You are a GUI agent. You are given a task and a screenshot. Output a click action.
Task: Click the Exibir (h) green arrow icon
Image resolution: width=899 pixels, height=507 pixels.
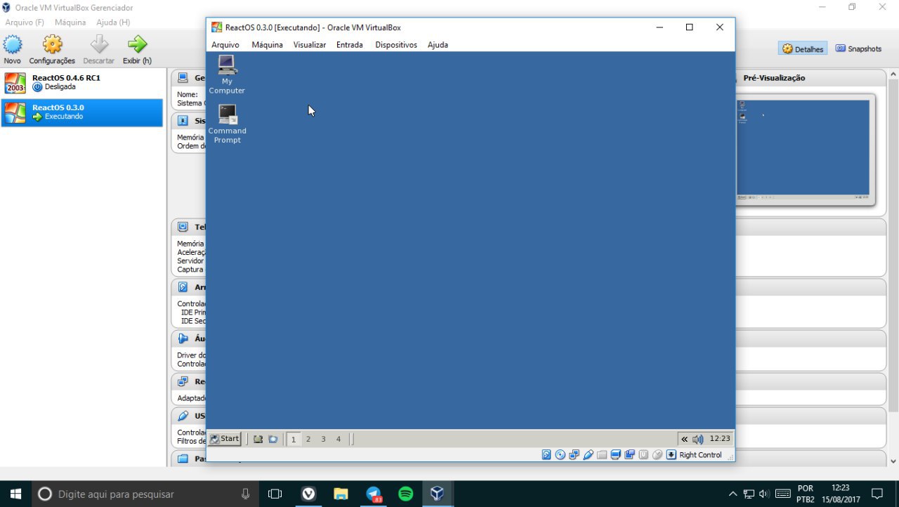click(x=137, y=45)
